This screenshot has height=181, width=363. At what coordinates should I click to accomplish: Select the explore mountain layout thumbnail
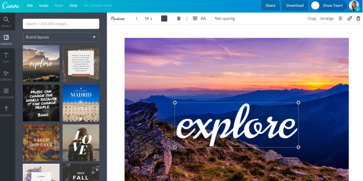pos(41,63)
